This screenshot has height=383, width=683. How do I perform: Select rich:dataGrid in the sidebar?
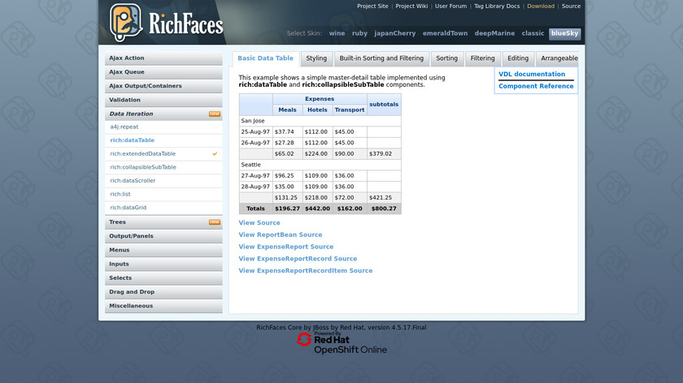128,208
